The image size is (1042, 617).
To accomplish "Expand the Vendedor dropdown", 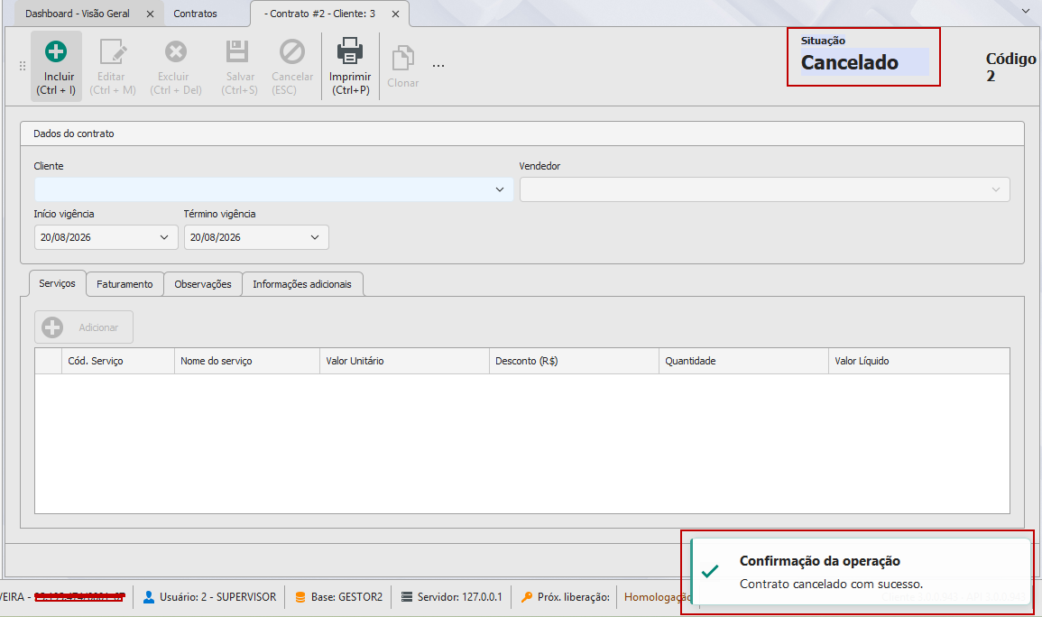I will click(995, 190).
